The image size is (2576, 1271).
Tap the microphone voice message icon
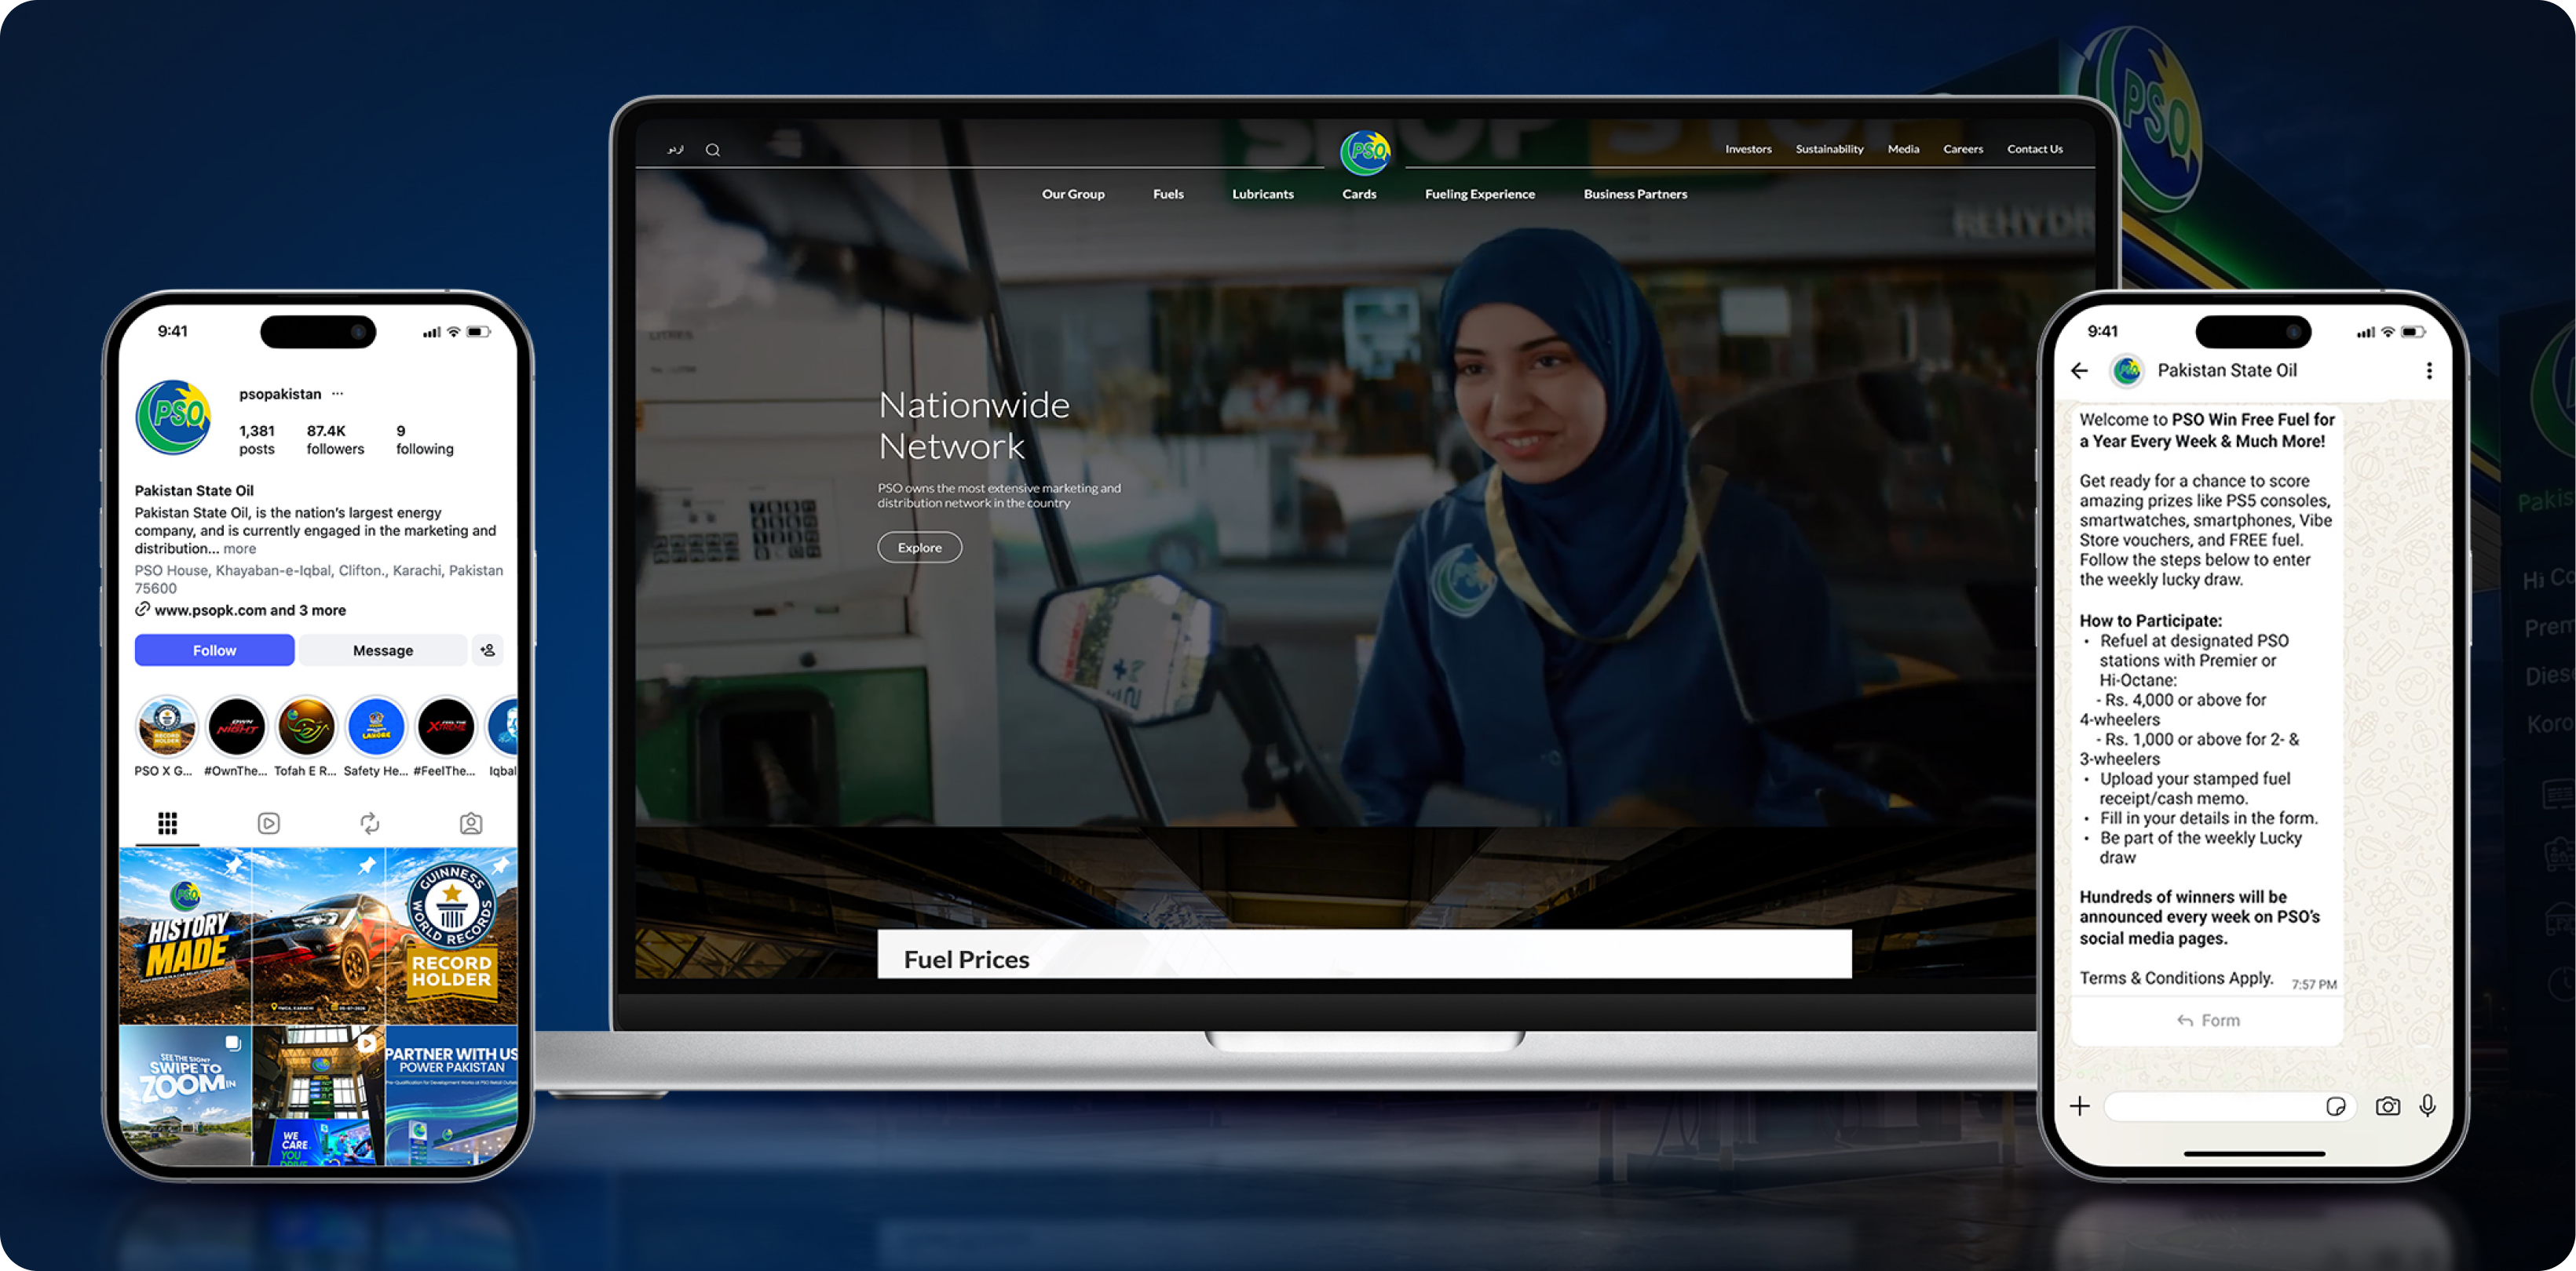(x=2427, y=1105)
